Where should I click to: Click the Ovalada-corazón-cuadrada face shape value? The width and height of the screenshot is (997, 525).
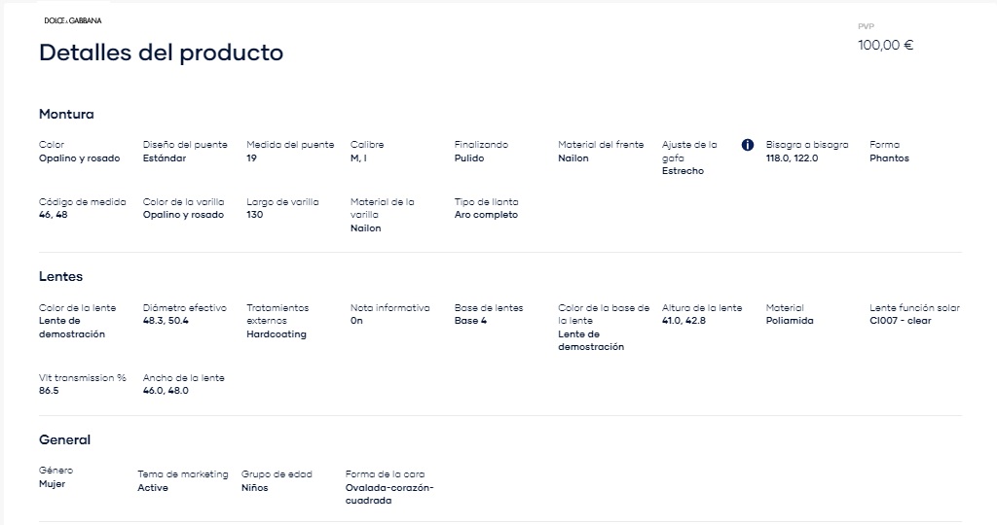389,494
